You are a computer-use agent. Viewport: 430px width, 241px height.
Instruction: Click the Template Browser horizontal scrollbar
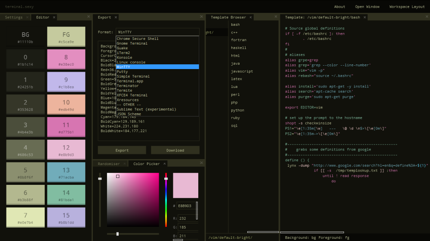coord(263,232)
